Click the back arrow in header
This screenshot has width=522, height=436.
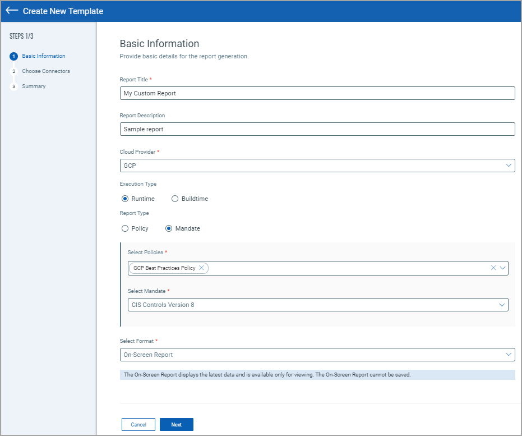tap(12, 11)
